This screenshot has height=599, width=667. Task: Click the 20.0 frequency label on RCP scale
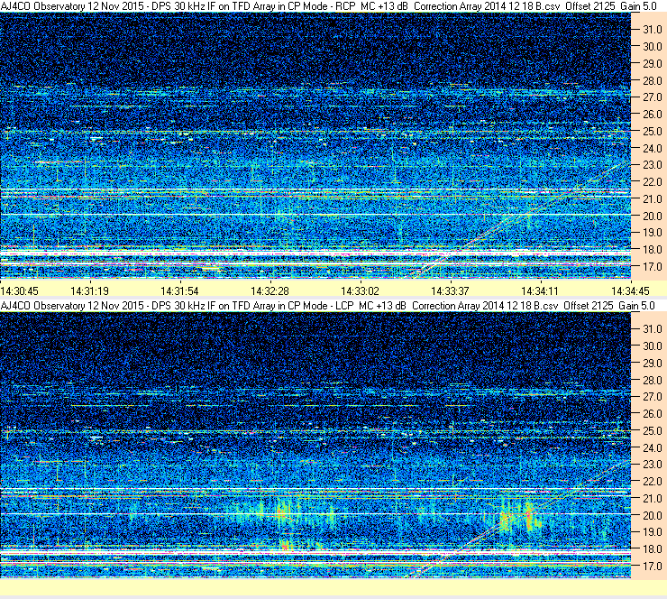click(x=652, y=216)
